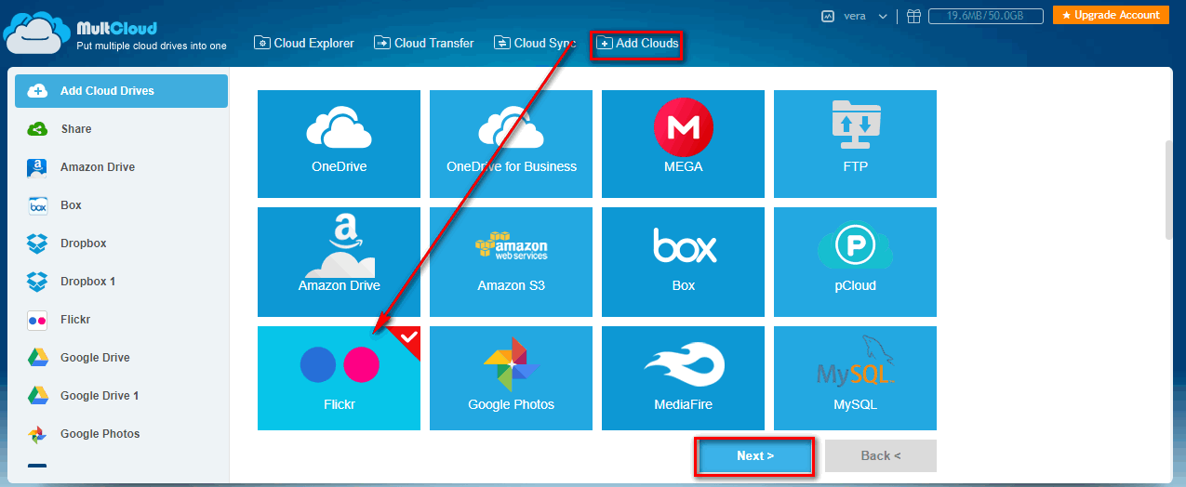Click the vertical scrollbar of cloud list

click(1168, 191)
